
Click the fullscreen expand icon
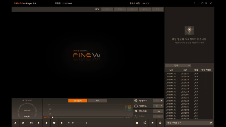click(206, 3)
